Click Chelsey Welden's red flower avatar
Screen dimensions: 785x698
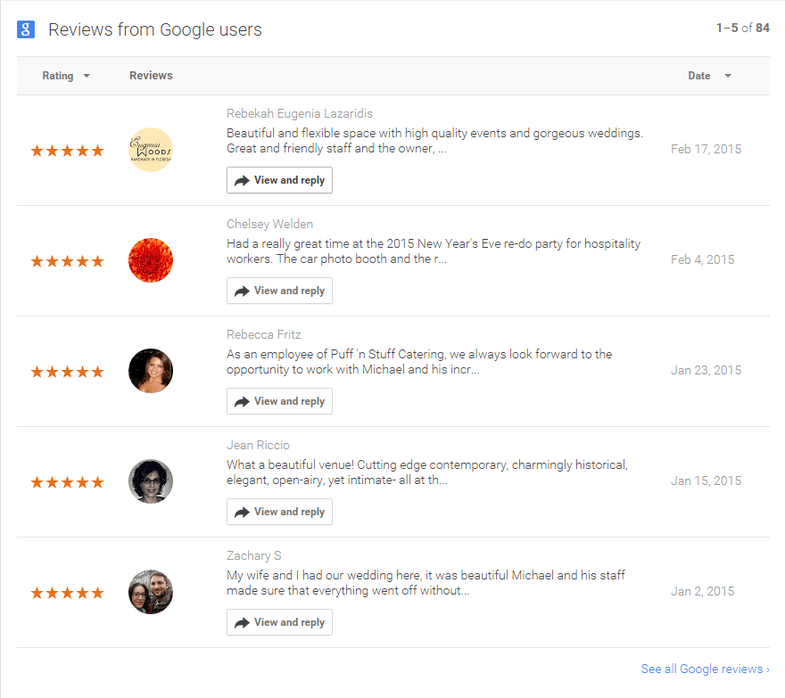pyautogui.click(x=151, y=260)
